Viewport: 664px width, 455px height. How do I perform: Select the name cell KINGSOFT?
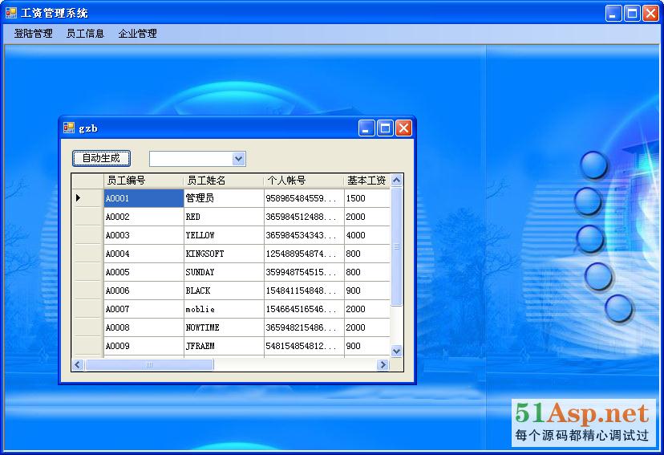224,254
